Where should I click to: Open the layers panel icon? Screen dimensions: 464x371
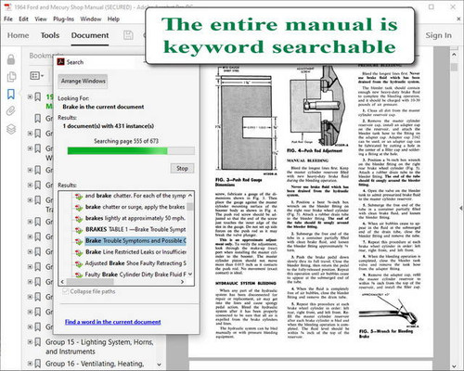[x=11, y=129]
